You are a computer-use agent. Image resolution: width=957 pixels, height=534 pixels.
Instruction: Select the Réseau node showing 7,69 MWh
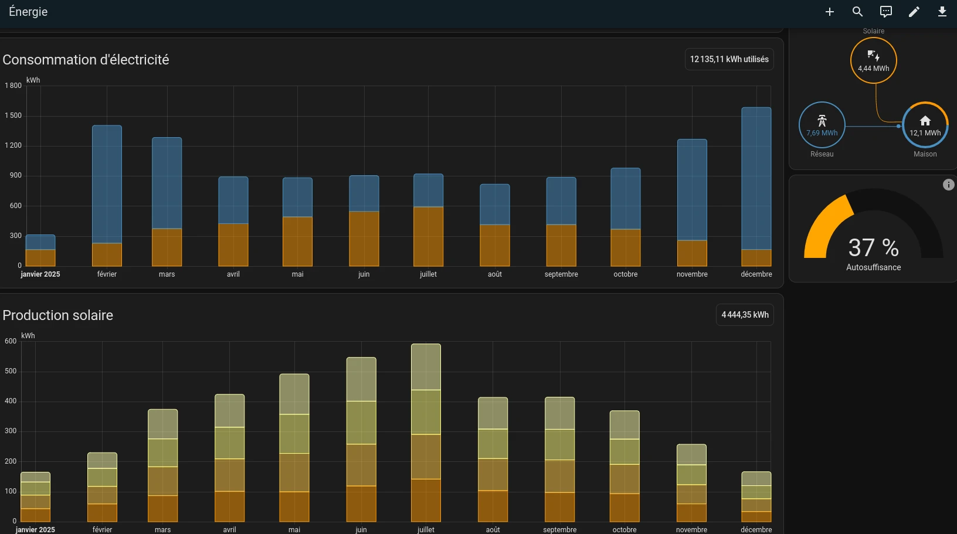(x=822, y=125)
